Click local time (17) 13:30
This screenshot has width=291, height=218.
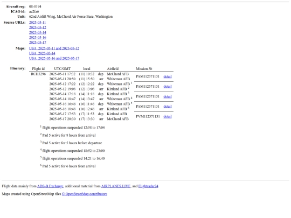pos(87,119)
